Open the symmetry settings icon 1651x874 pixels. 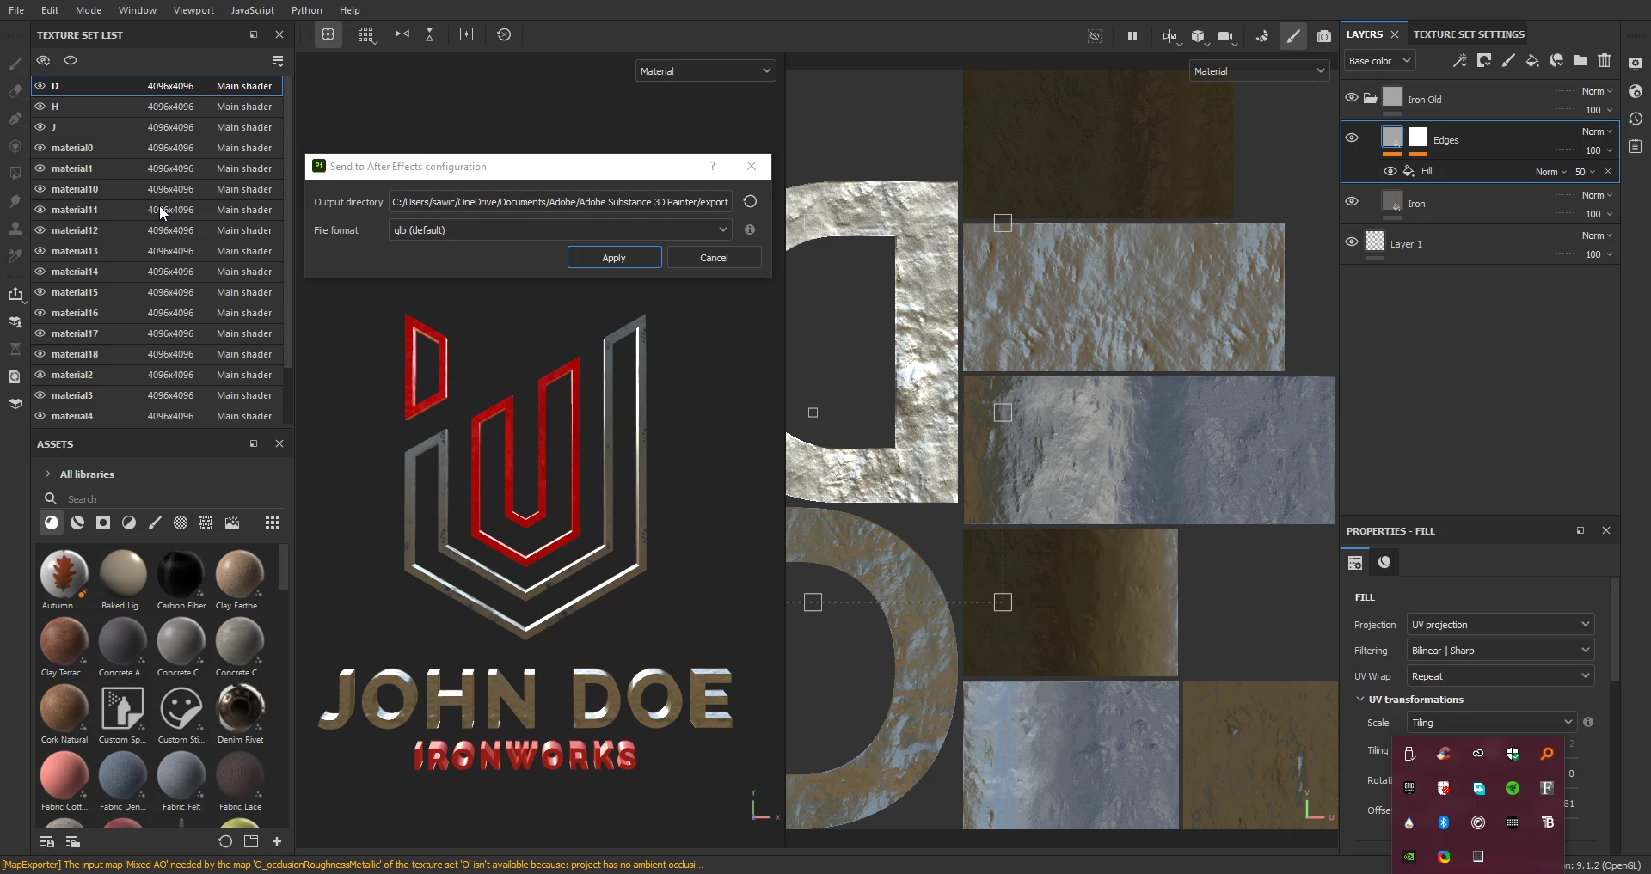click(x=1170, y=36)
